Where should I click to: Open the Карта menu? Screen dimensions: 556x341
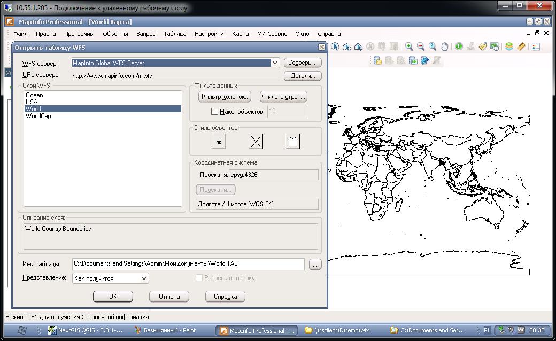point(240,34)
